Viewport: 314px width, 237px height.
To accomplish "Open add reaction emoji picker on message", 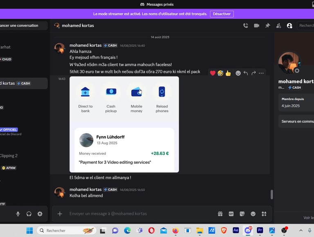I will pos(238,73).
